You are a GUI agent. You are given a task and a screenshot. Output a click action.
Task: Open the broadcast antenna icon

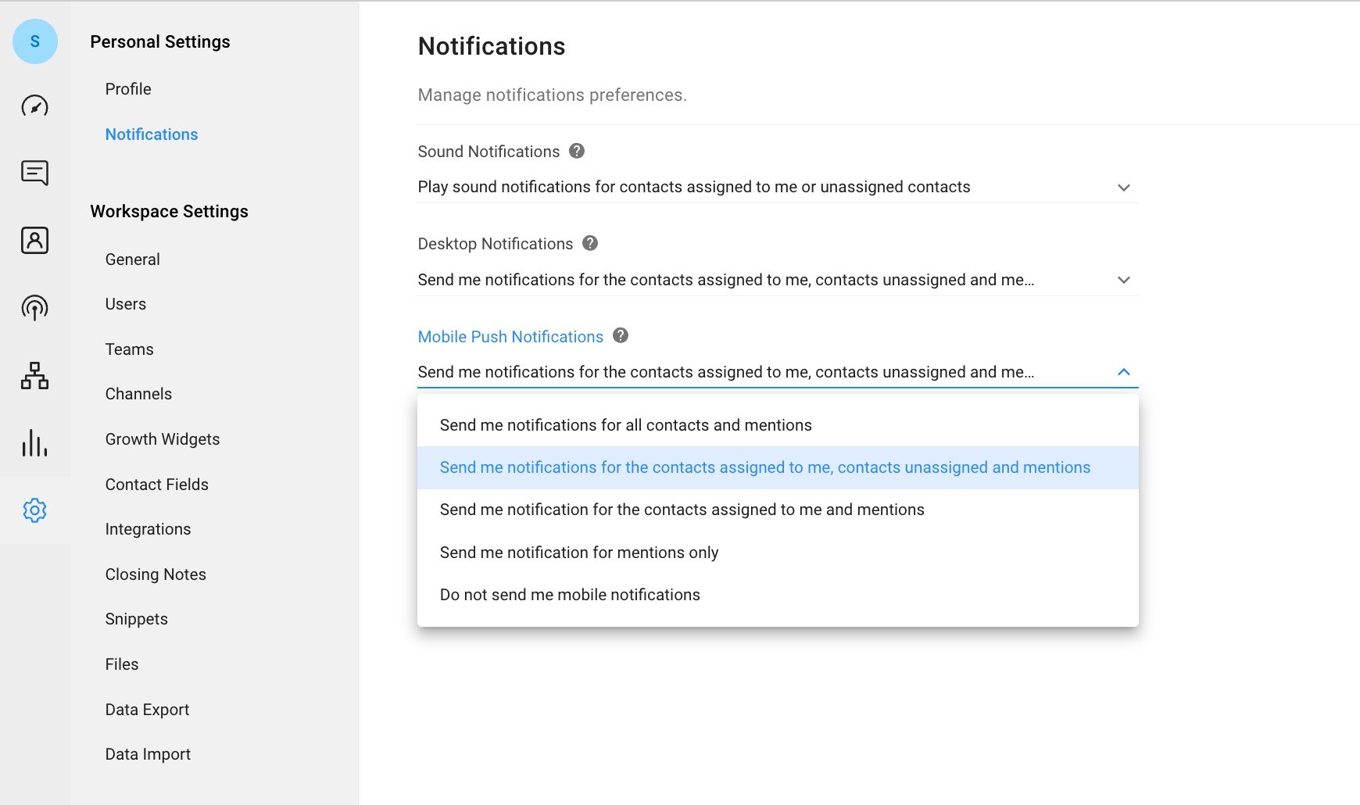[34, 308]
